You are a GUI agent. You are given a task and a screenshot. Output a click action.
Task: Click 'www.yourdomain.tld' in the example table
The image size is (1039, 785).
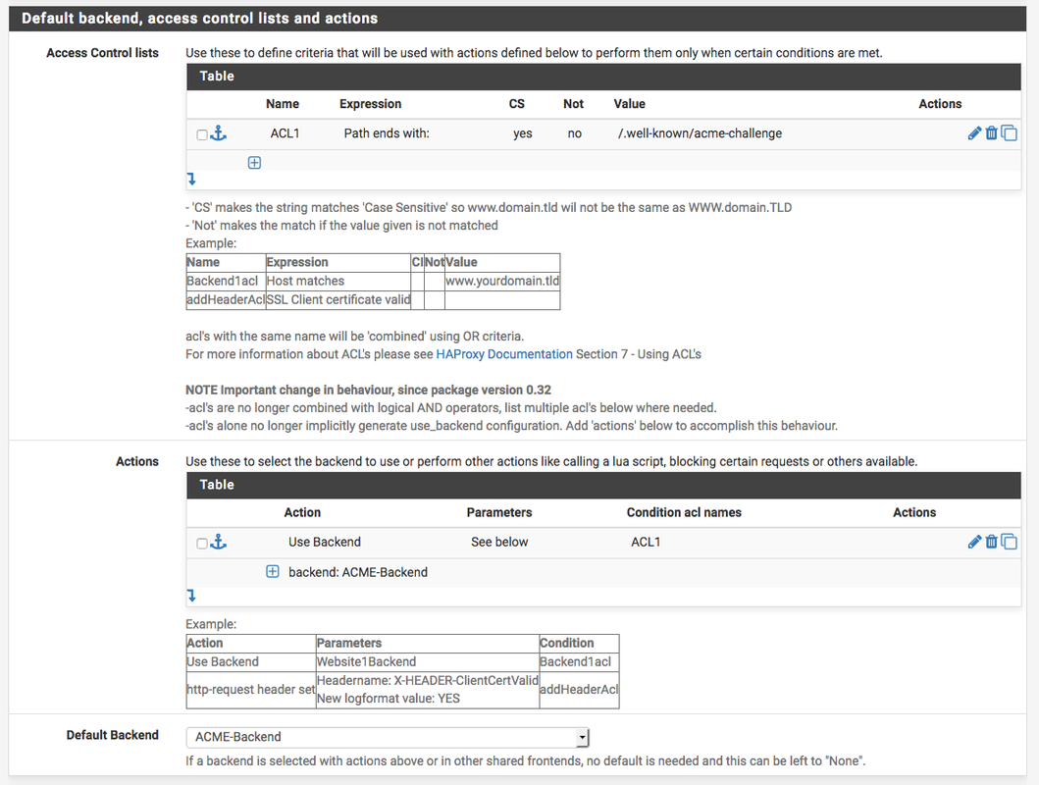coord(502,281)
